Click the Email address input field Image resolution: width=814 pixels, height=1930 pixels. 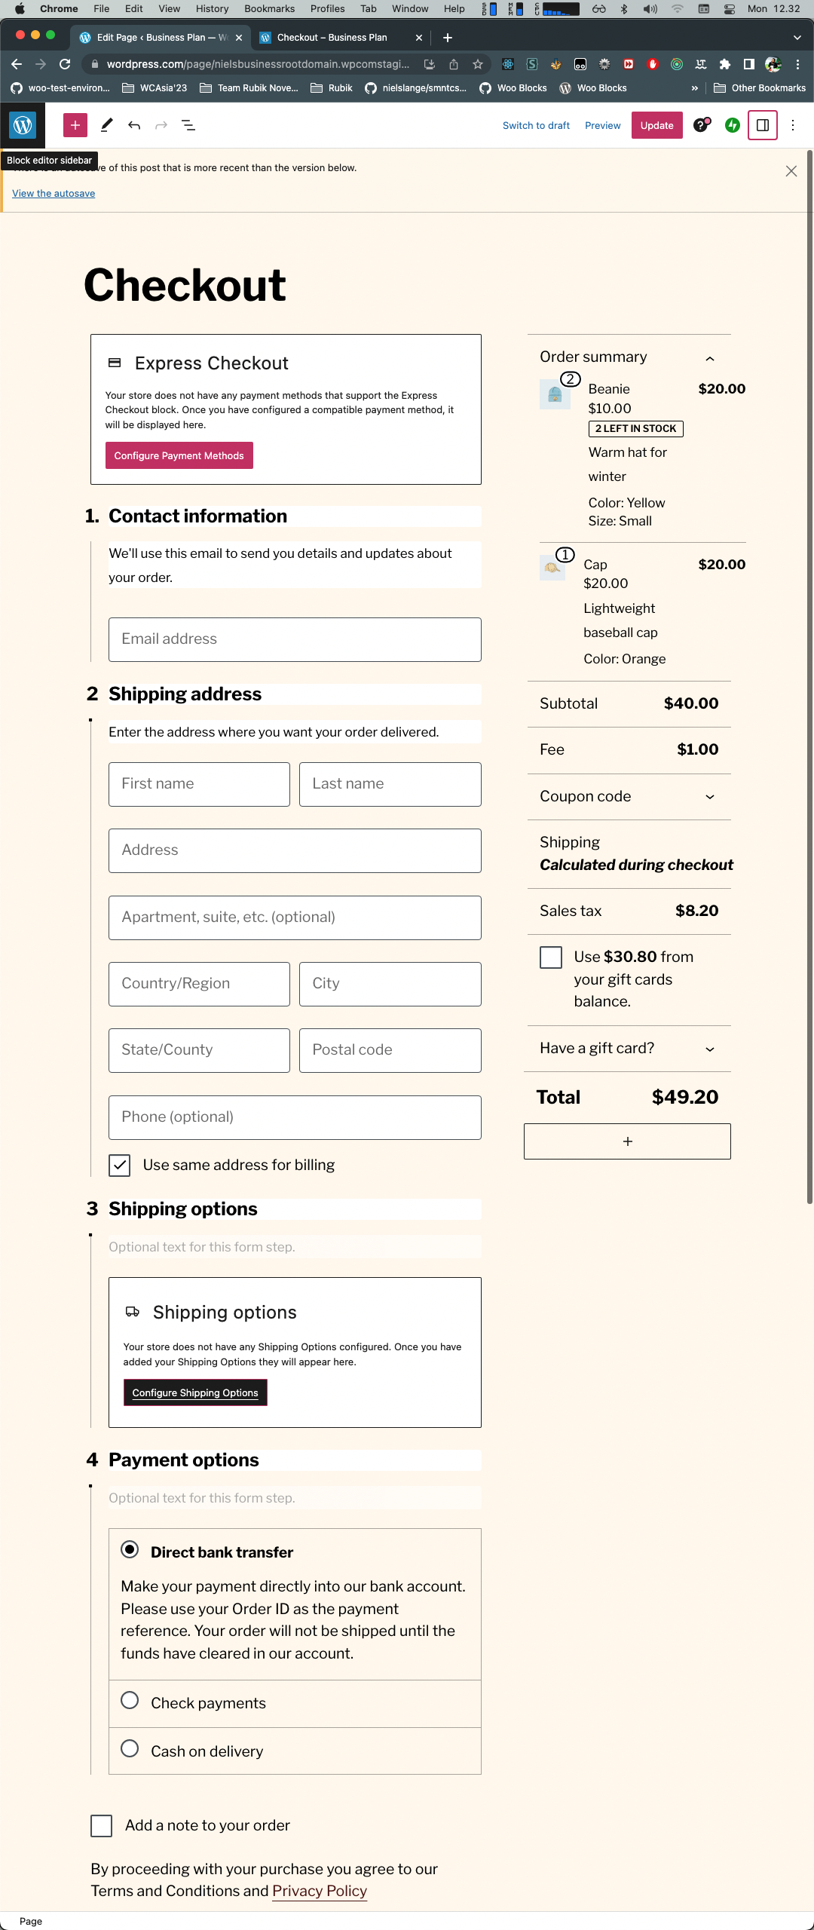pyautogui.click(x=294, y=639)
